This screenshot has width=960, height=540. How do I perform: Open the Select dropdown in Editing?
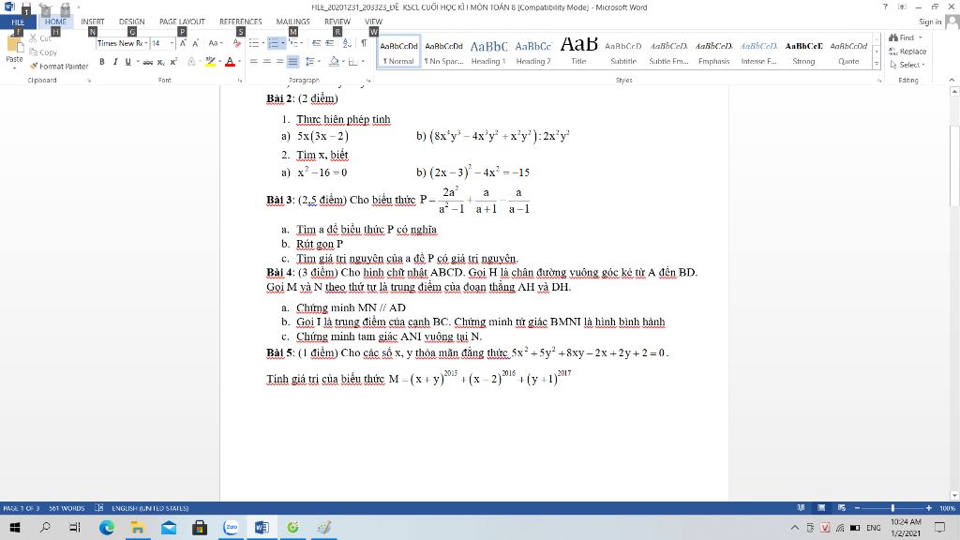click(907, 65)
